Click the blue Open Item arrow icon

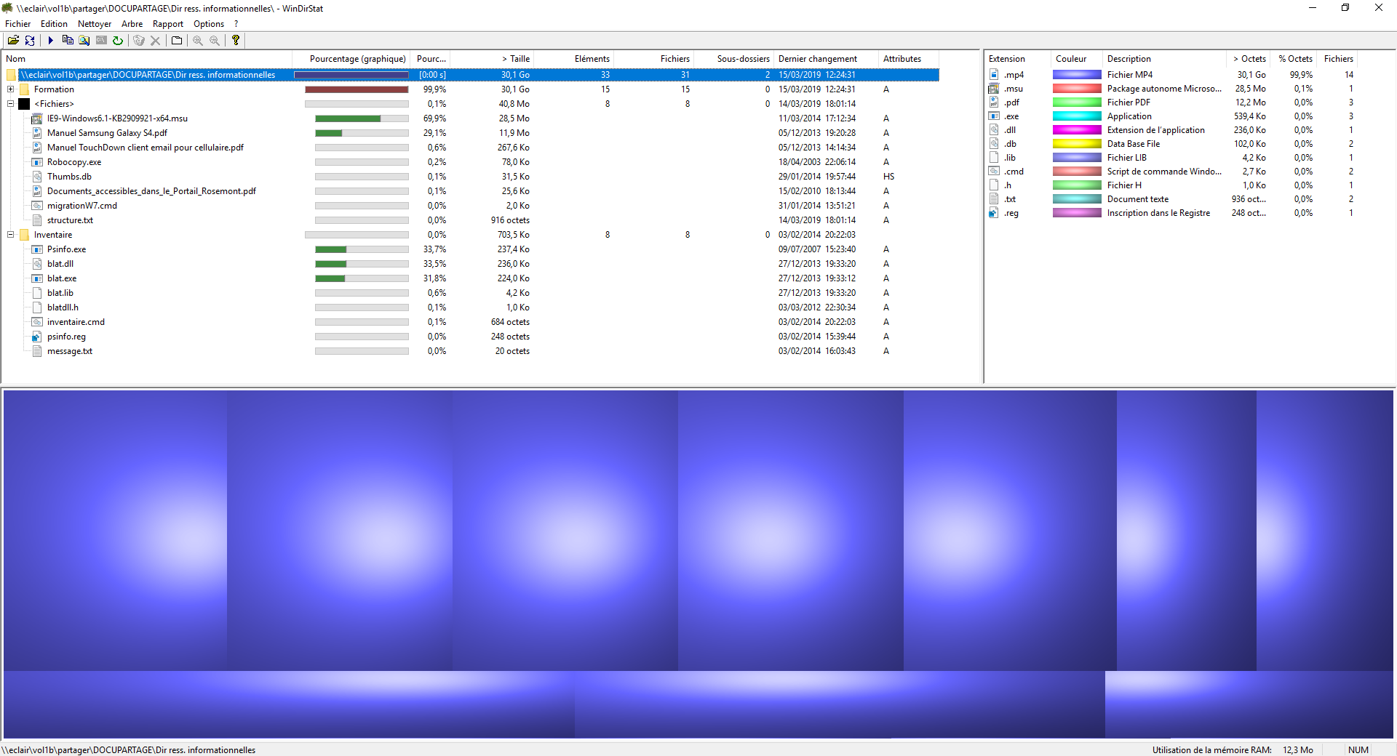pos(50,41)
